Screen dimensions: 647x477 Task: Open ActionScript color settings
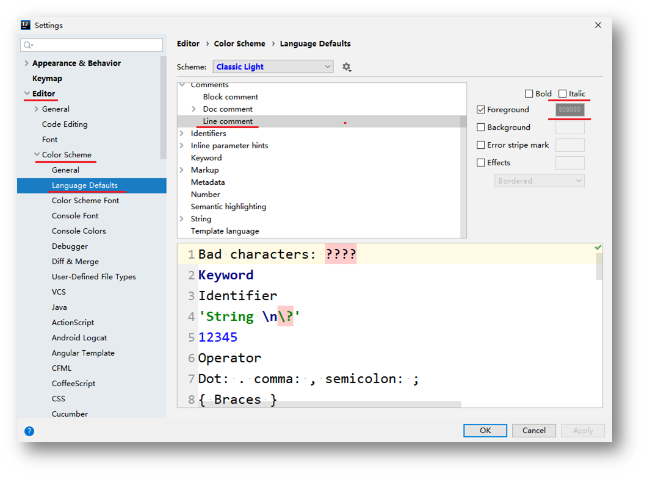[x=73, y=323]
